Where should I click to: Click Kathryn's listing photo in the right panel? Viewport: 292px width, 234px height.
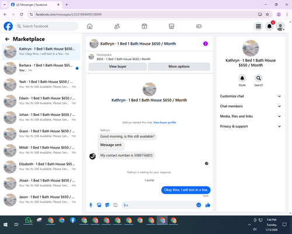point(251,48)
